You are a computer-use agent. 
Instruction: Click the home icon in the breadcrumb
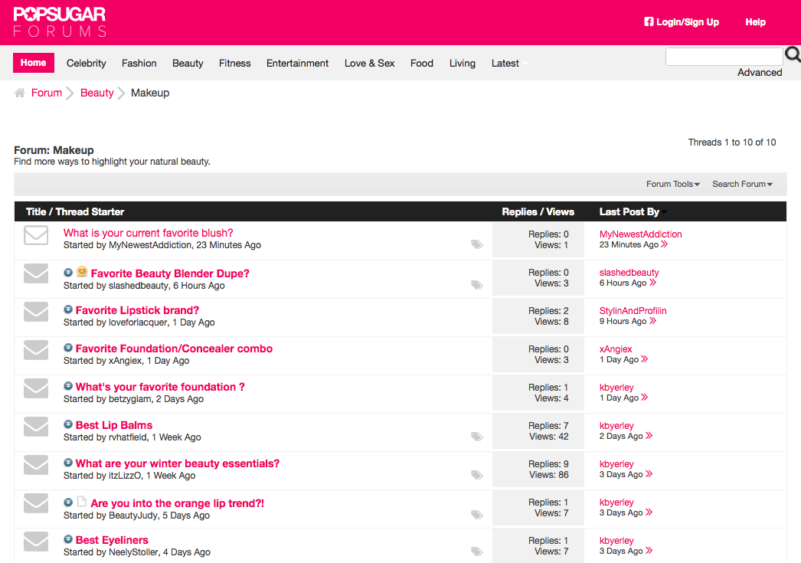click(19, 93)
